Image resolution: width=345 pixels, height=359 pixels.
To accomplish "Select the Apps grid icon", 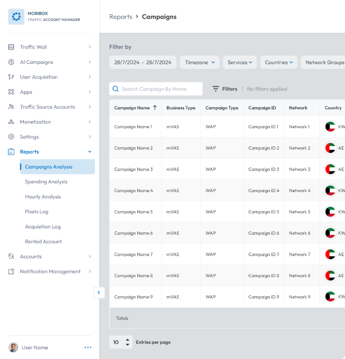I will 11,92.
